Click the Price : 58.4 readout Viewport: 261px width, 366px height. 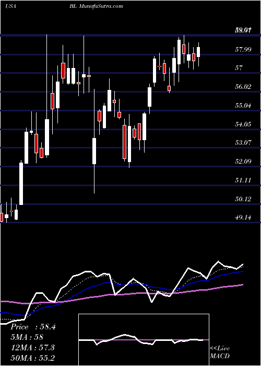click(33, 327)
